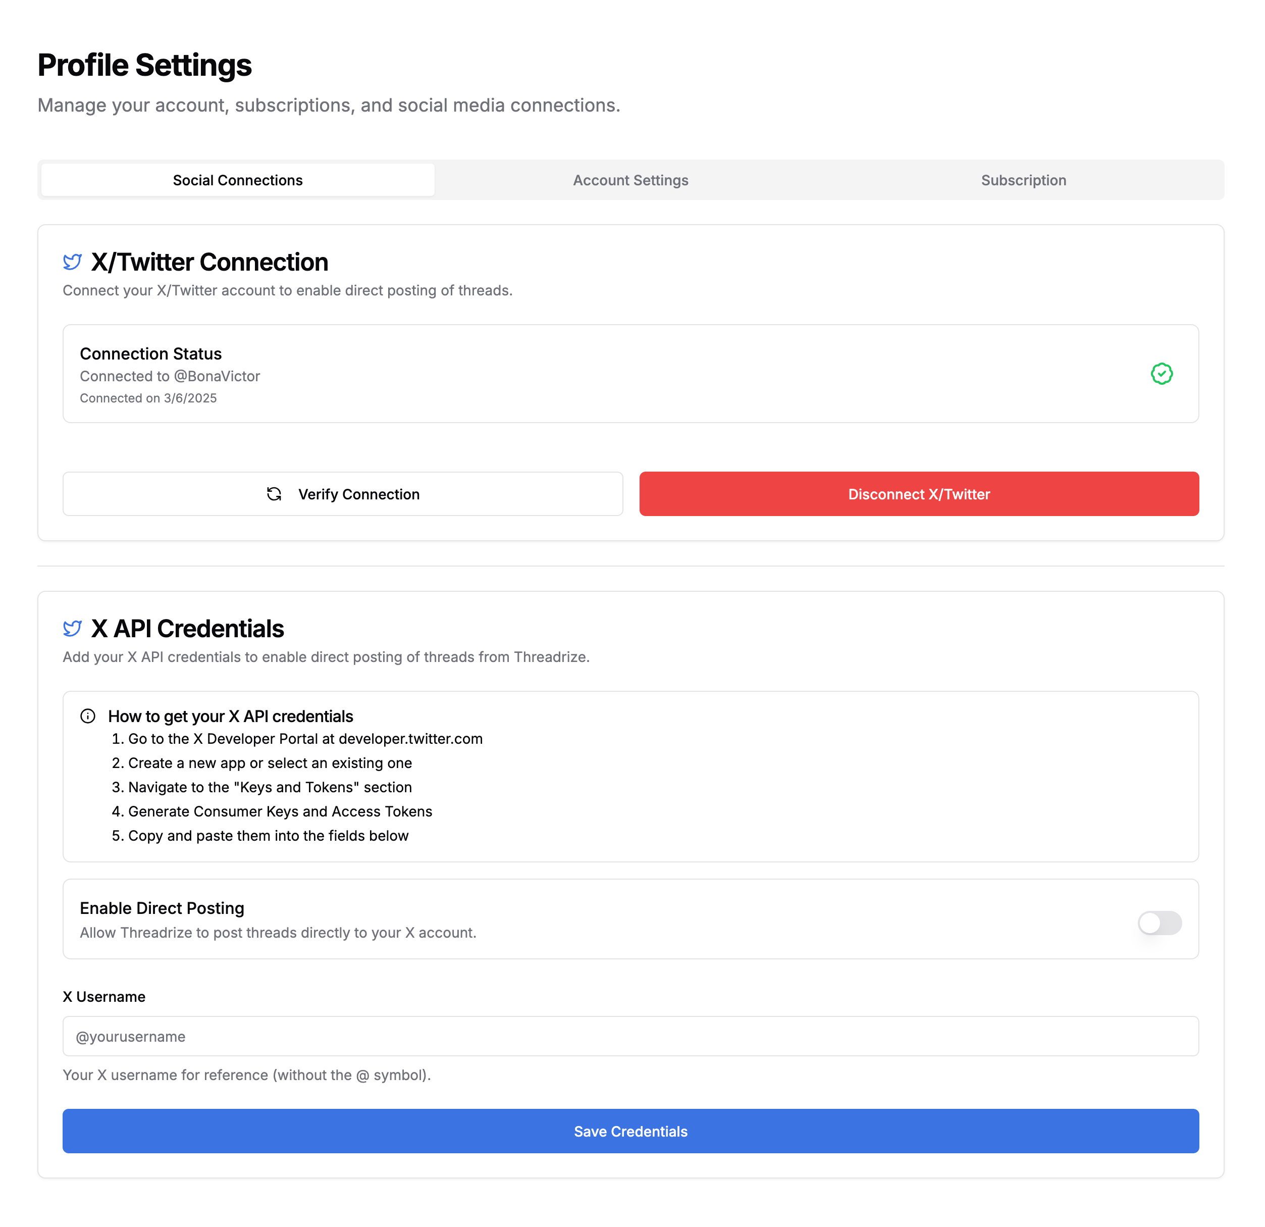Screen dimensions: 1265x1227
Task: Click the red Disconnect X/Twitter button
Action: 919,494
